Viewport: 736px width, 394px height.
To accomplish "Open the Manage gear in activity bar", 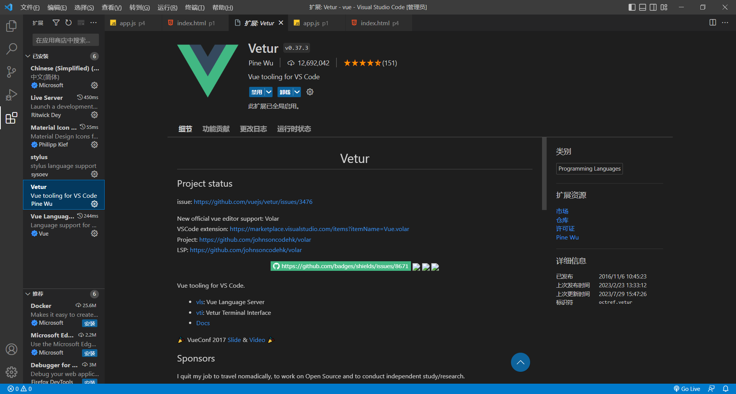I will 11,372.
